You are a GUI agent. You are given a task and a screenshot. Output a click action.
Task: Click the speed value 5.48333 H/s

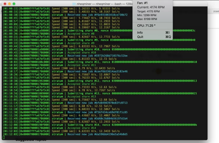point(87,12)
